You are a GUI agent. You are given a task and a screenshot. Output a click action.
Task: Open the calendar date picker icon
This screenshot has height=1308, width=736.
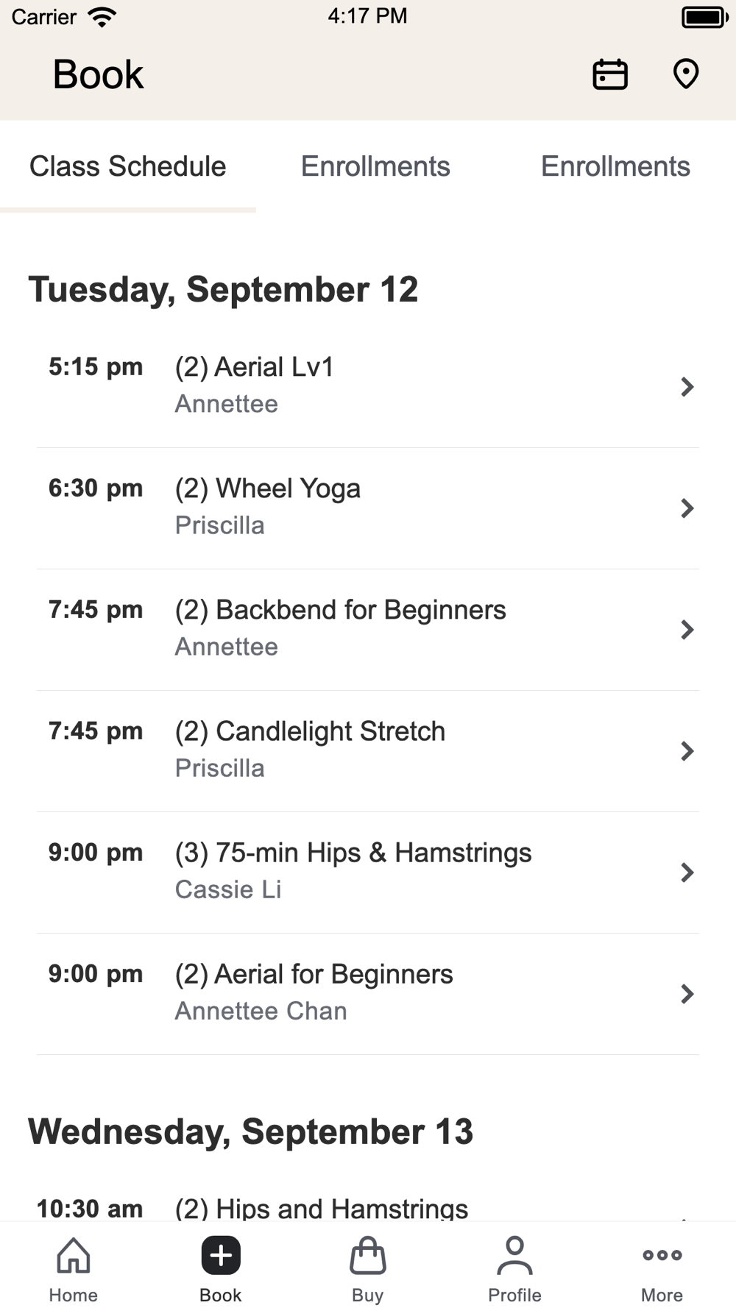610,74
